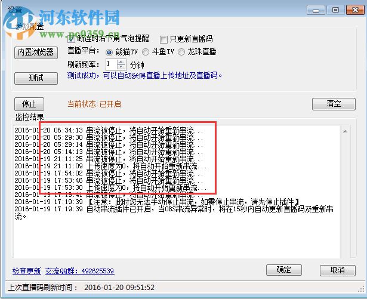Click the 【注意 log line at 17:19:39

coord(157,202)
